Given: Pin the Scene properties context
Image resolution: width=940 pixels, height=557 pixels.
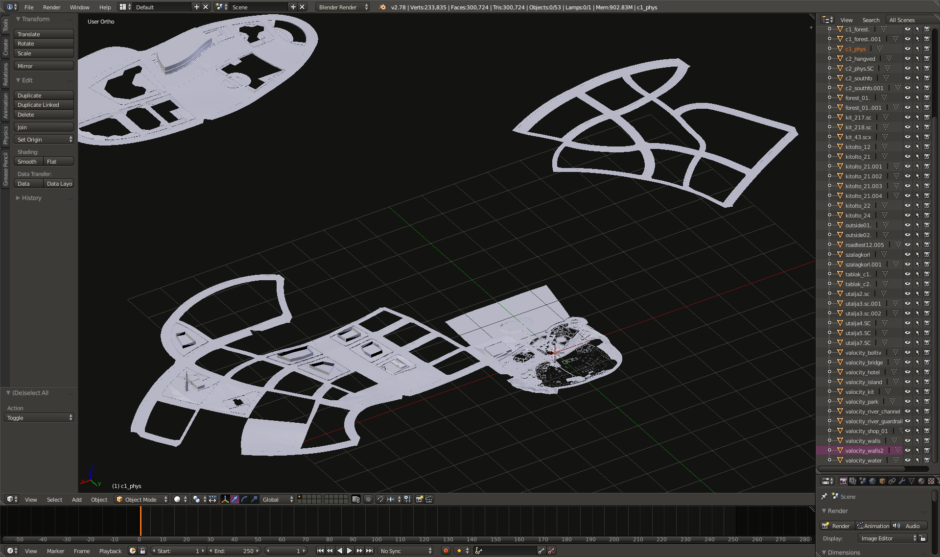Looking at the screenshot, I should click(x=824, y=496).
